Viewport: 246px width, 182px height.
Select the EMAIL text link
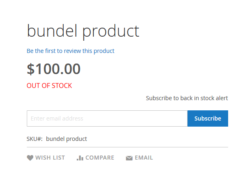tap(144, 158)
